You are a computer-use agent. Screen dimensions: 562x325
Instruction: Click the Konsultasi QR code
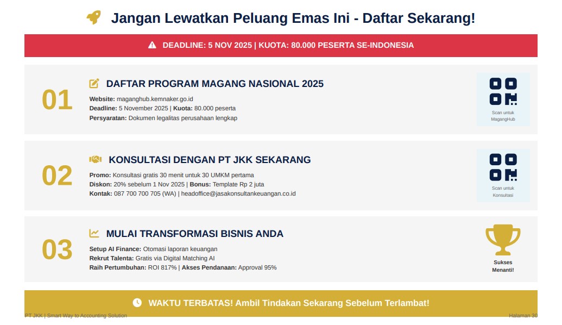(503, 167)
